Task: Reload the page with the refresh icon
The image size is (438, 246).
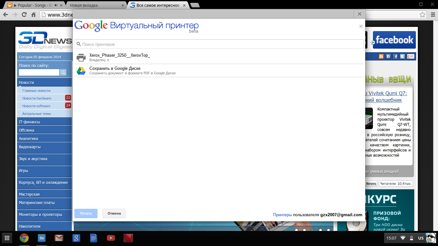Action: point(24,14)
